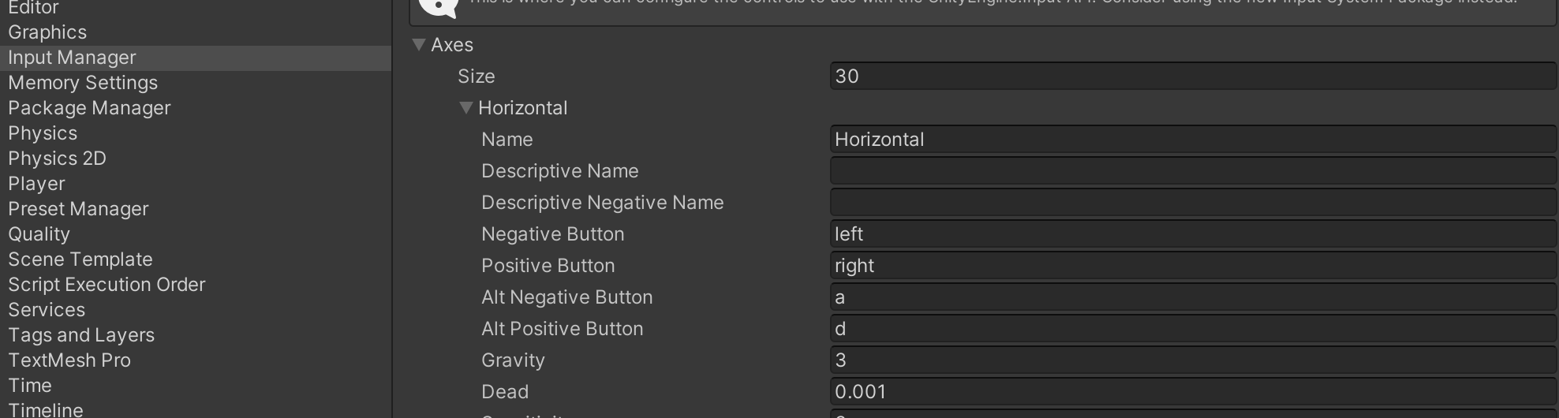The image size is (1559, 418).
Task: Collapse the Horizontal axis foldout
Action: tap(466, 108)
